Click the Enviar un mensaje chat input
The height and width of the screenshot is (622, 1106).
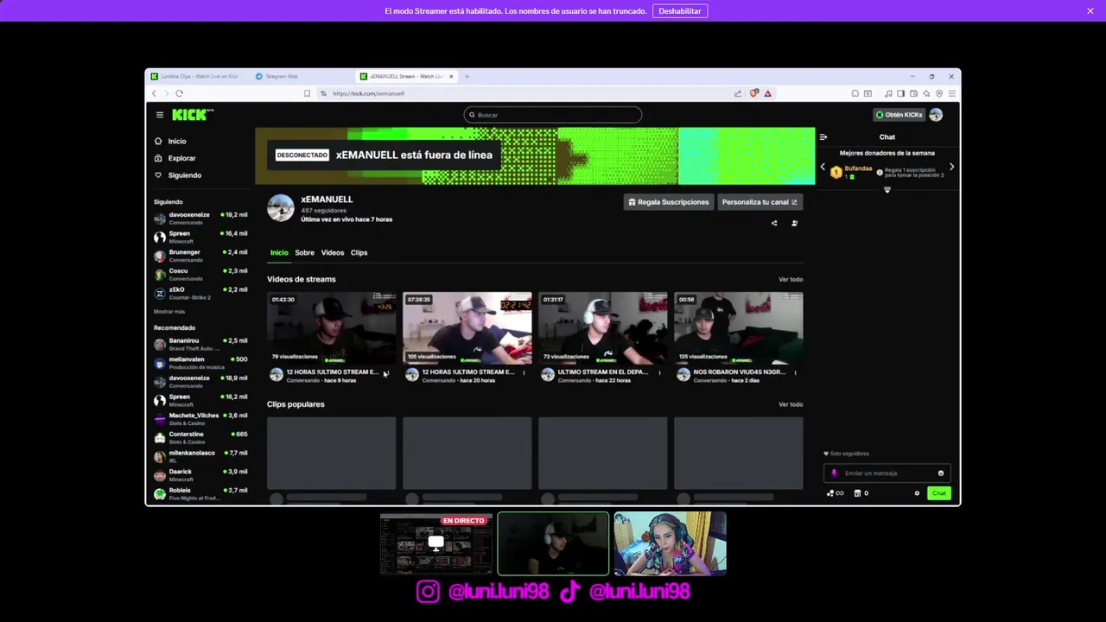[x=888, y=473]
